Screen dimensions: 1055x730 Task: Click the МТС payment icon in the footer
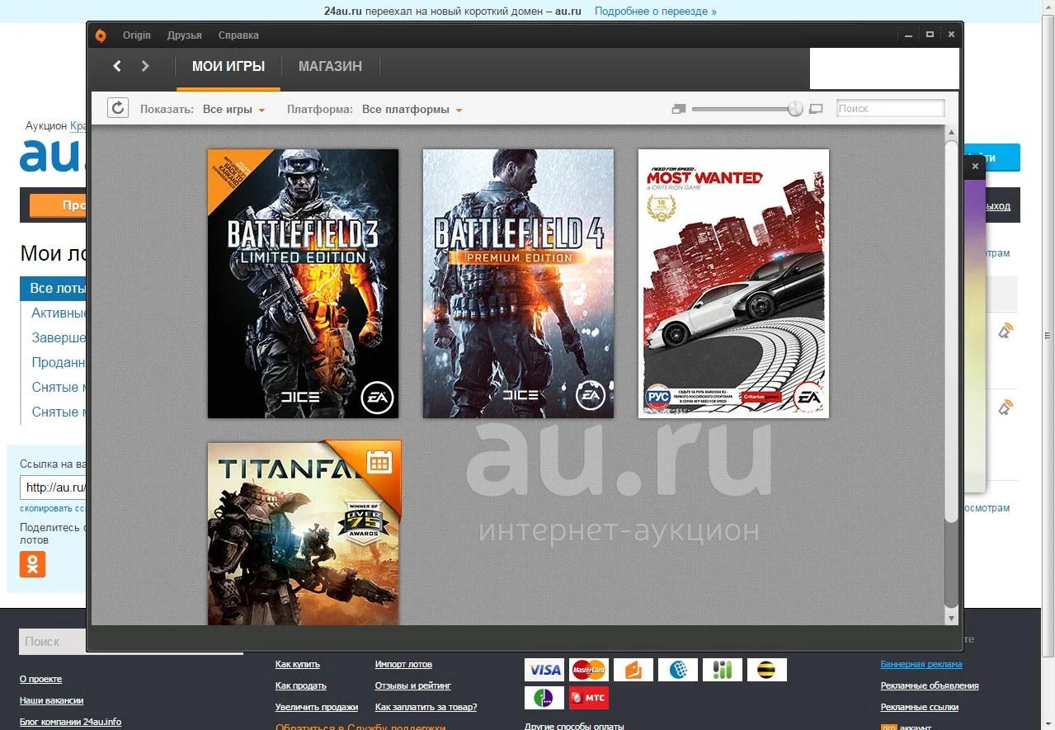[589, 698]
